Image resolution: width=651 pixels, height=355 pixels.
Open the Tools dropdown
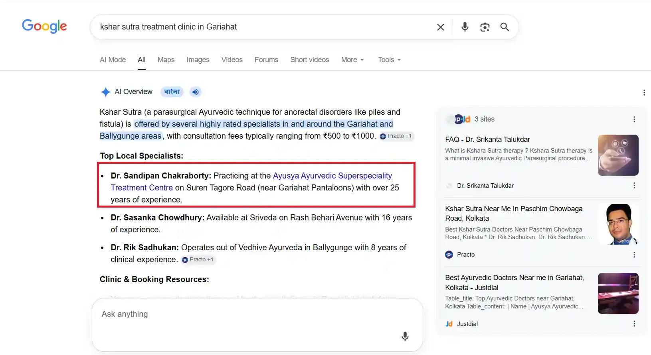[389, 60]
